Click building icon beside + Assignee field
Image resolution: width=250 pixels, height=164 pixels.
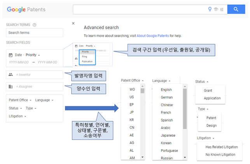tap(11, 87)
